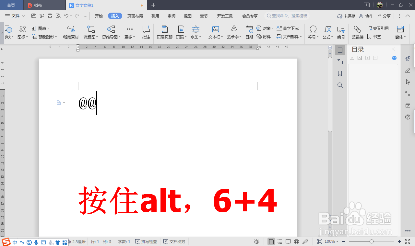
Task: Toggle Sogou voice input microphone
Action: [x=36, y=242]
